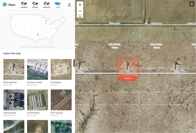
Task: Click the Wind turbines label link
Action: click(10, 82)
